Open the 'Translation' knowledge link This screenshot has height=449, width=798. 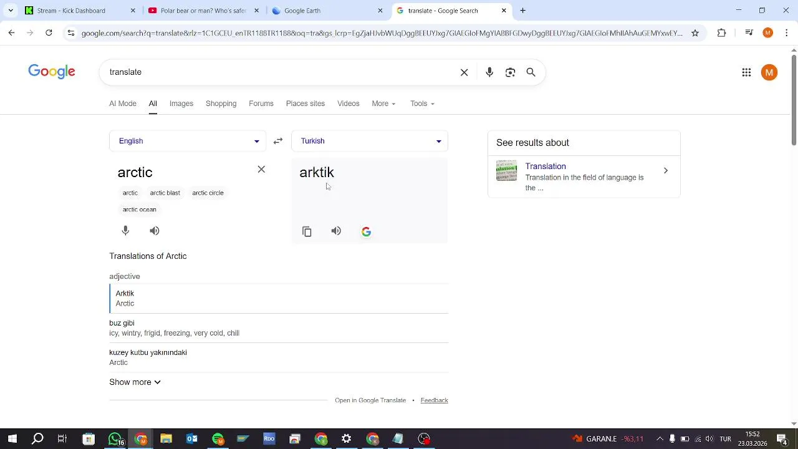click(x=546, y=167)
